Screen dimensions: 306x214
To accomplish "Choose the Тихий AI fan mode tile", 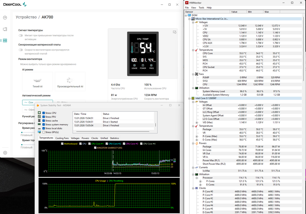I will pos(37,81).
